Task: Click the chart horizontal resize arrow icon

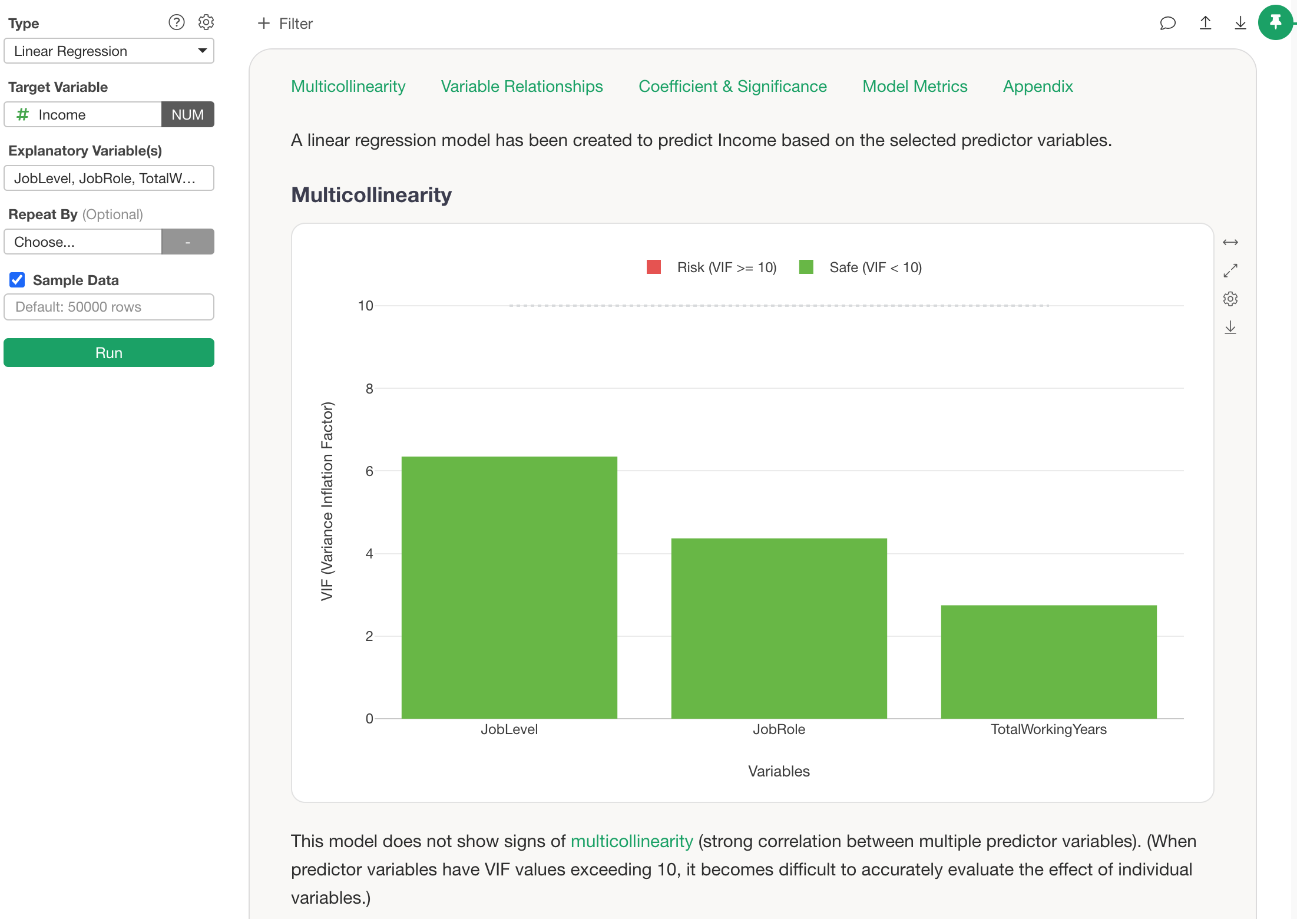Action: (1230, 242)
